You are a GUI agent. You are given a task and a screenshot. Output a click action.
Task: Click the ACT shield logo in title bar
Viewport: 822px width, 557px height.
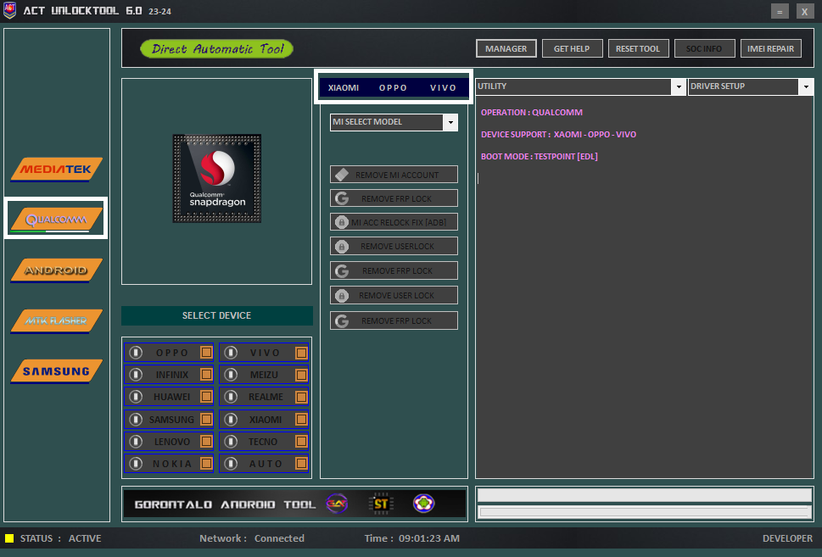coord(9,10)
